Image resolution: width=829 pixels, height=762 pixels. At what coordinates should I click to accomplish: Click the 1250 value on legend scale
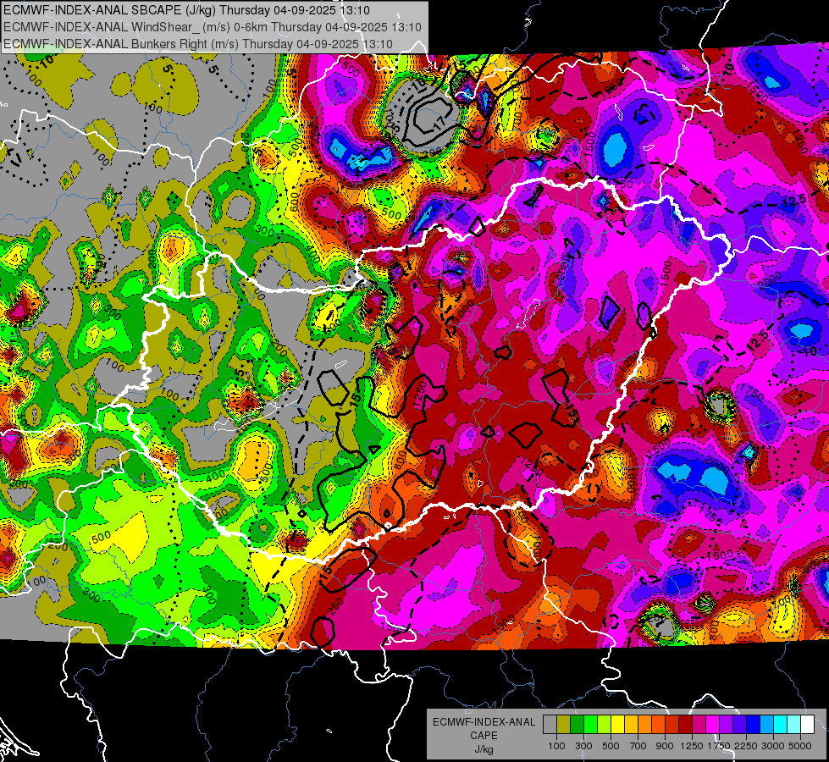click(x=692, y=746)
